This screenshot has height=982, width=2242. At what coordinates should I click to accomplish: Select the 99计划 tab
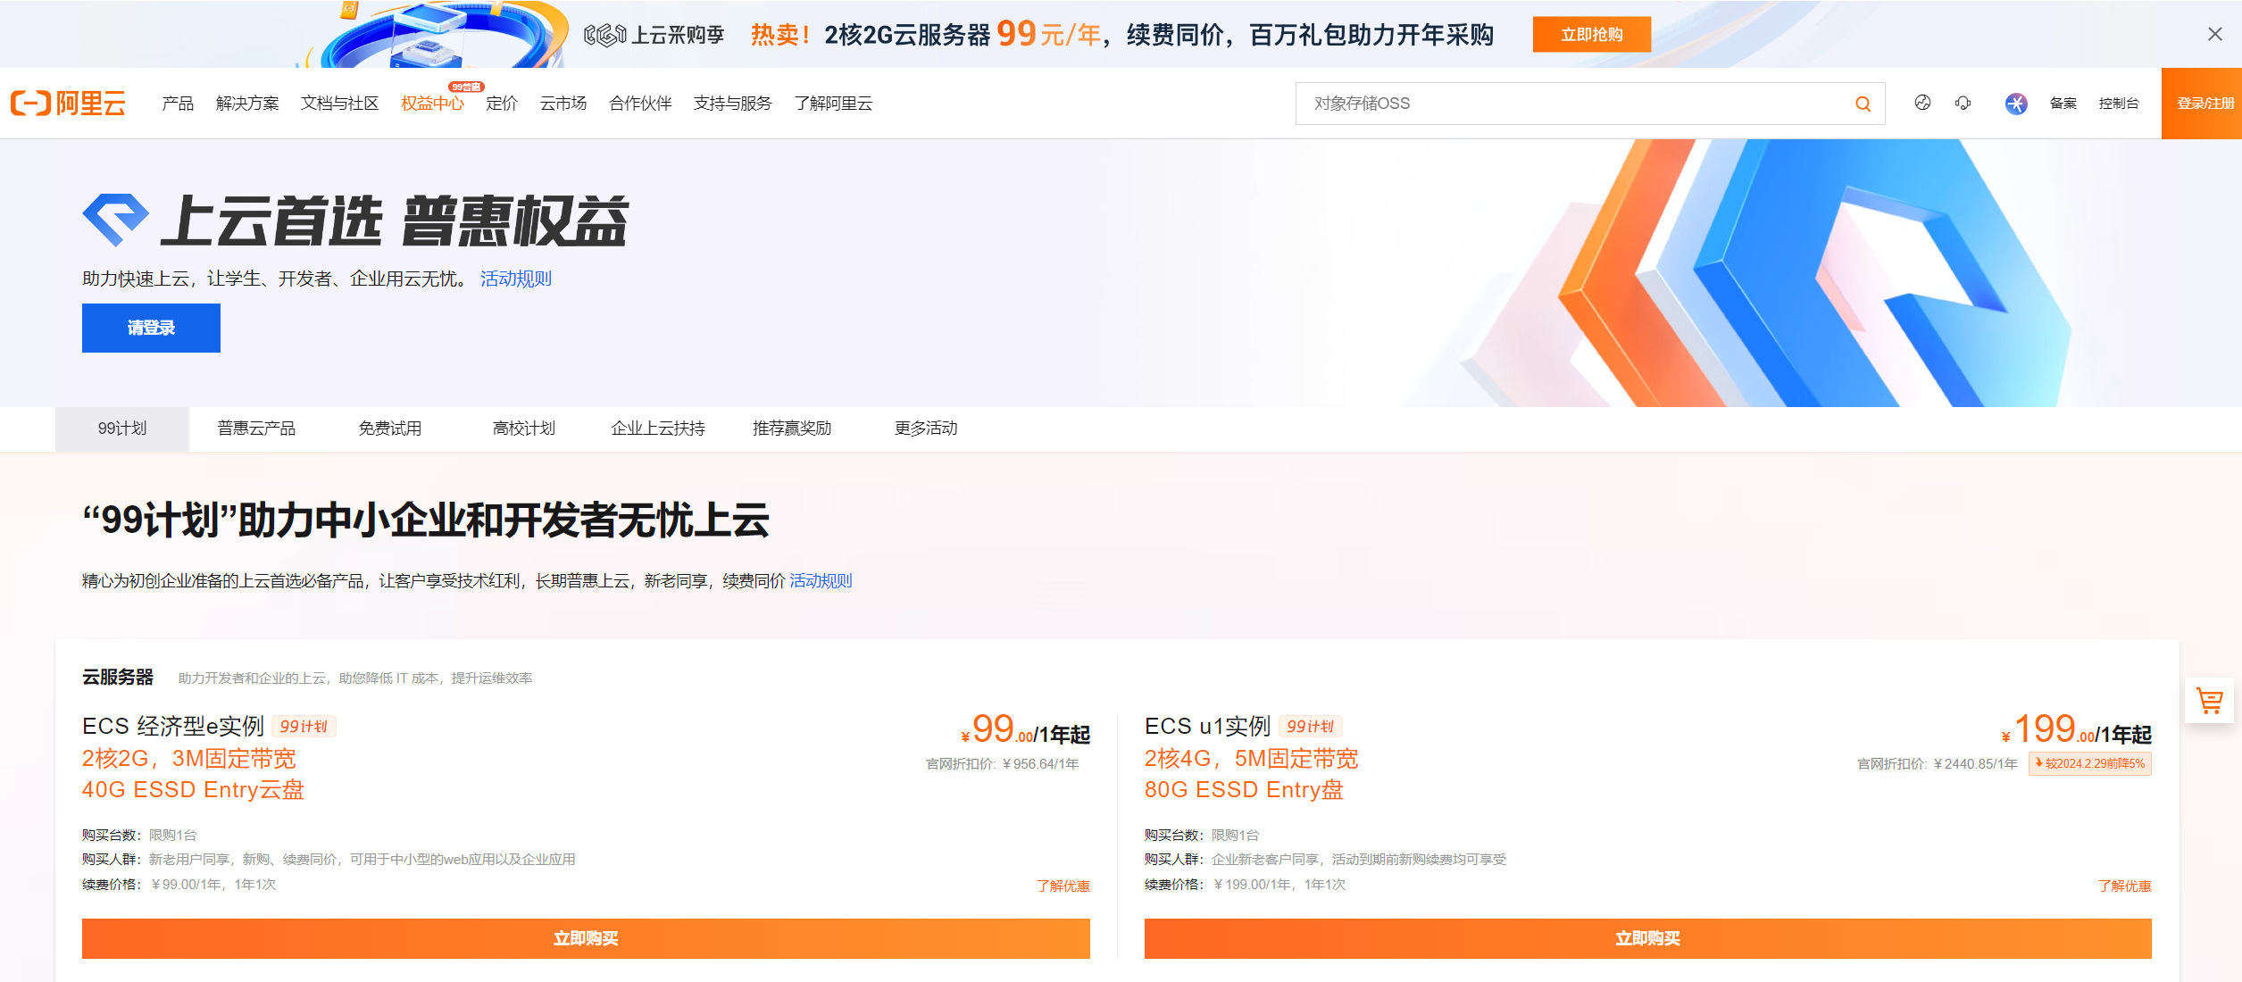click(x=122, y=429)
